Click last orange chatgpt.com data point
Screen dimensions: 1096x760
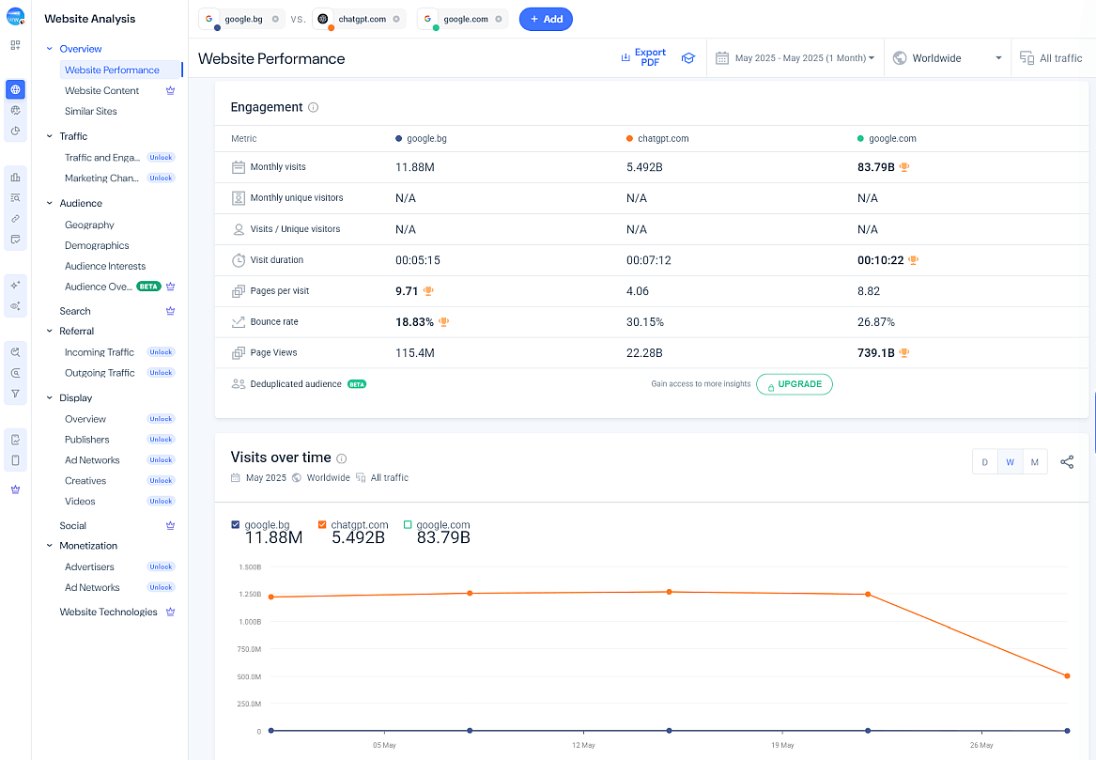pos(1067,676)
